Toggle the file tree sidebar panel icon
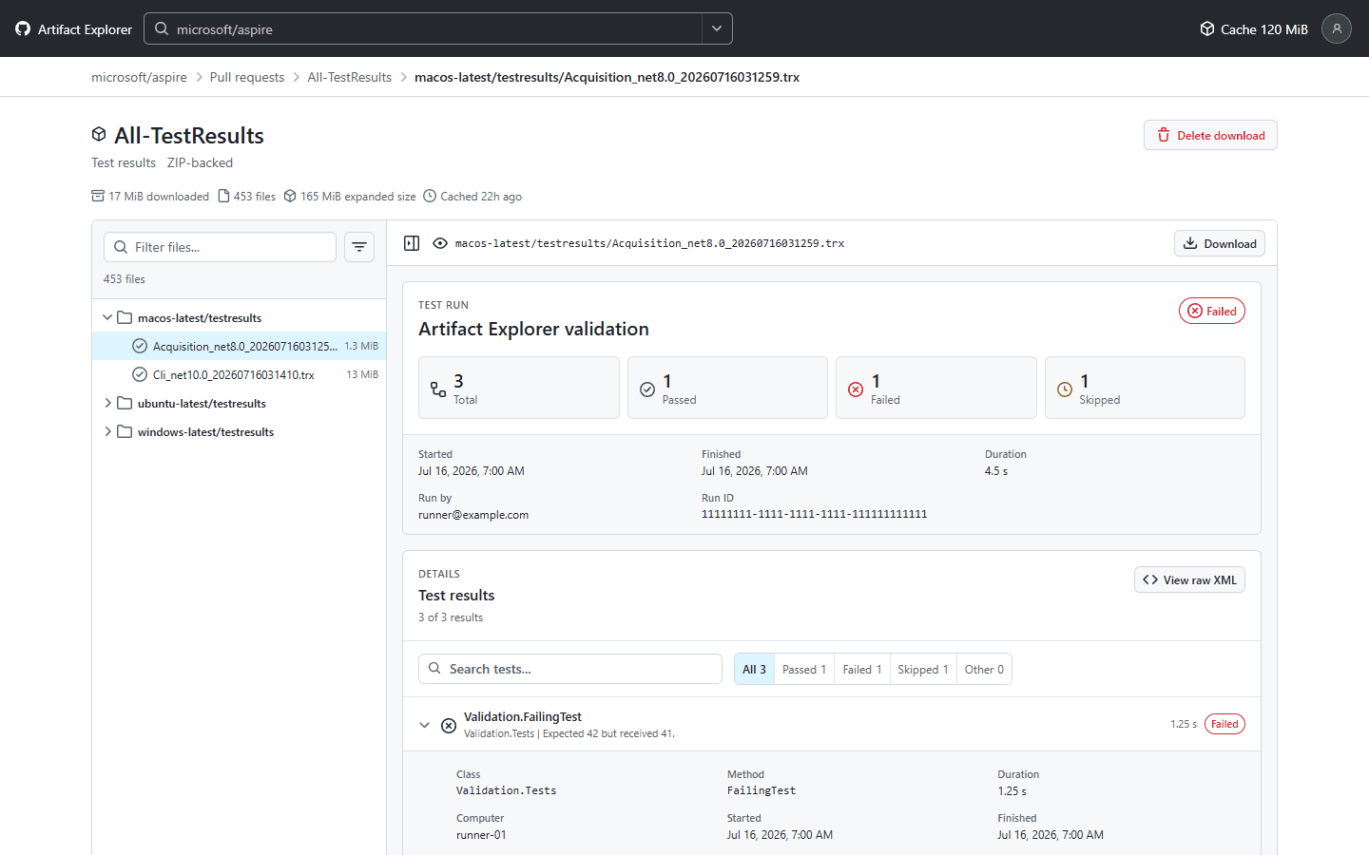Image resolution: width=1369 pixels, height=855 pixels. [x=412, y=243]
